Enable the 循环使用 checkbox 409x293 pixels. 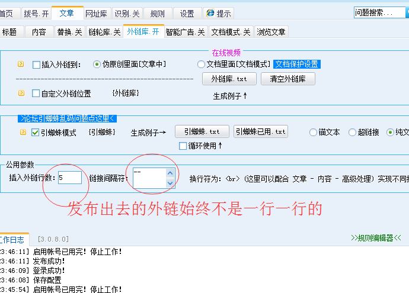183,146
